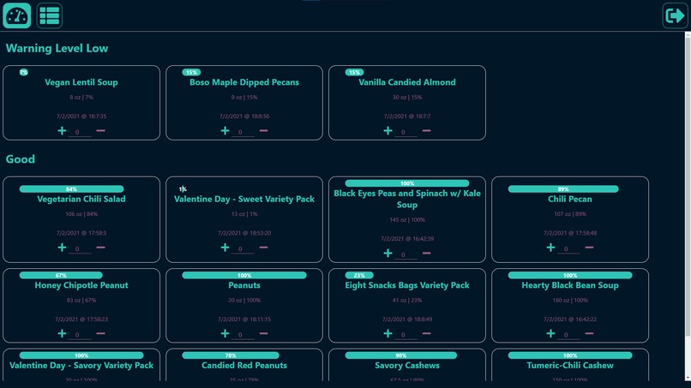
Task: Click quantity field of Boso Maple Dipped Pecans
Action: tap(243, 132)
